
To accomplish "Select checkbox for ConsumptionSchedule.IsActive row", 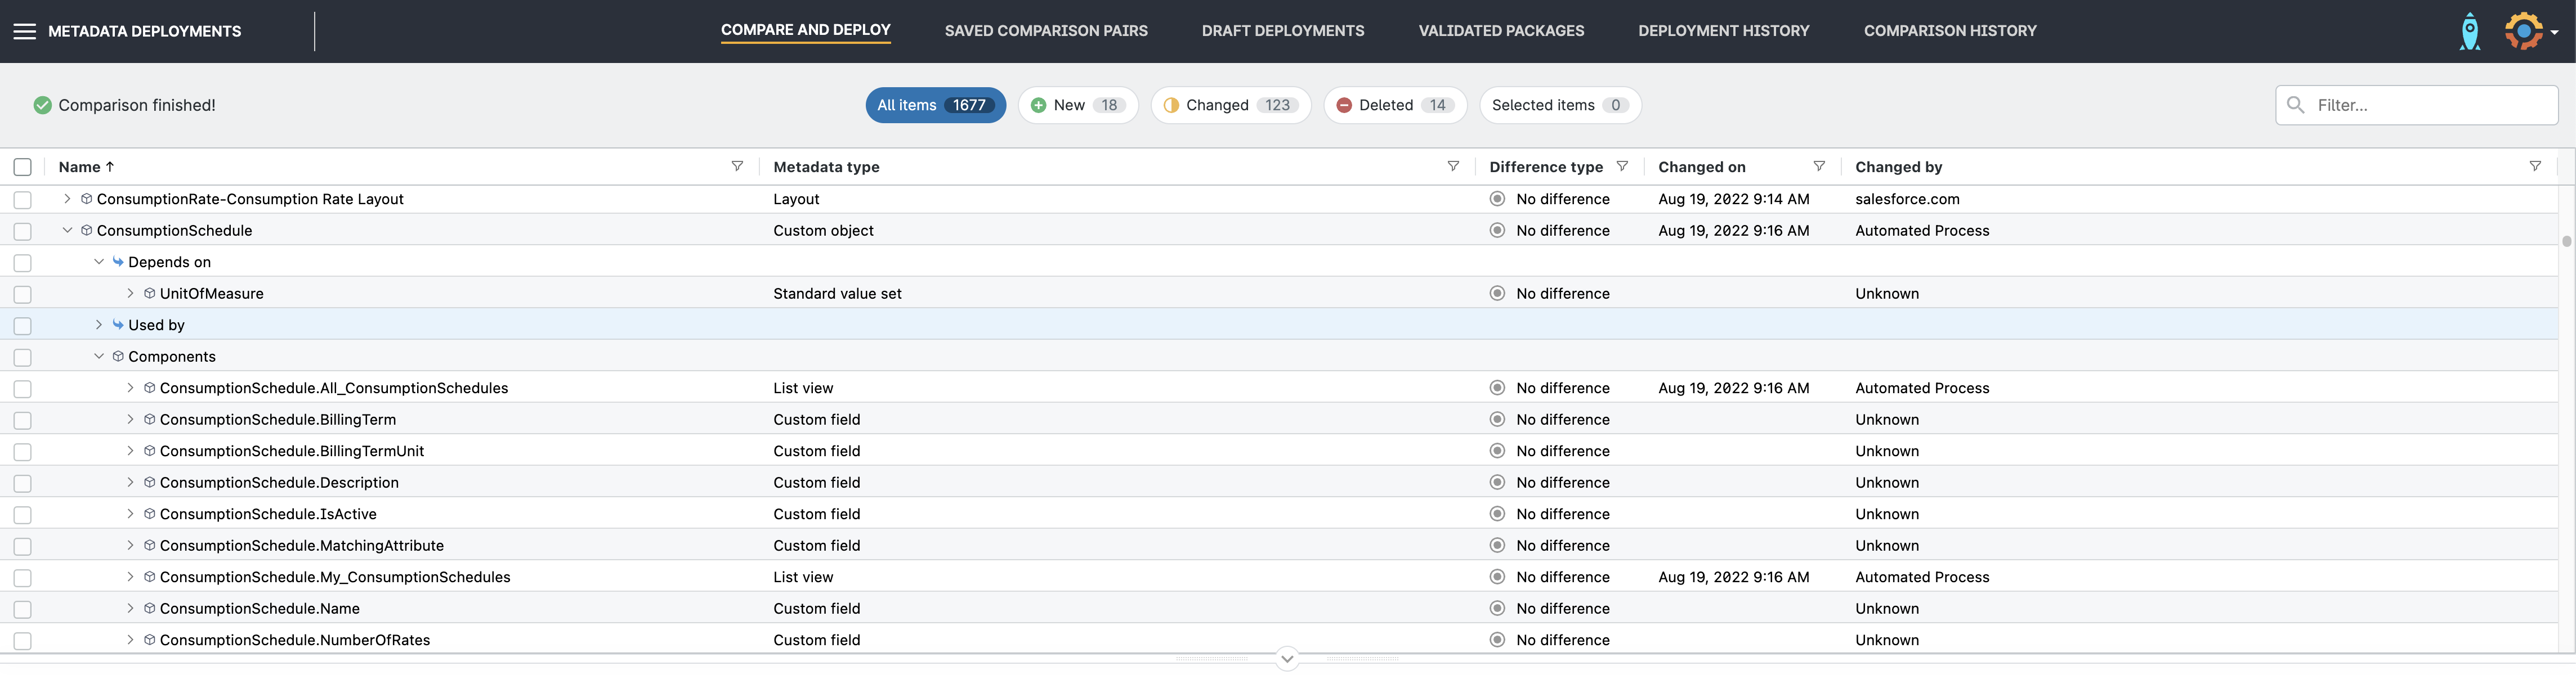I will coord(23,514).
